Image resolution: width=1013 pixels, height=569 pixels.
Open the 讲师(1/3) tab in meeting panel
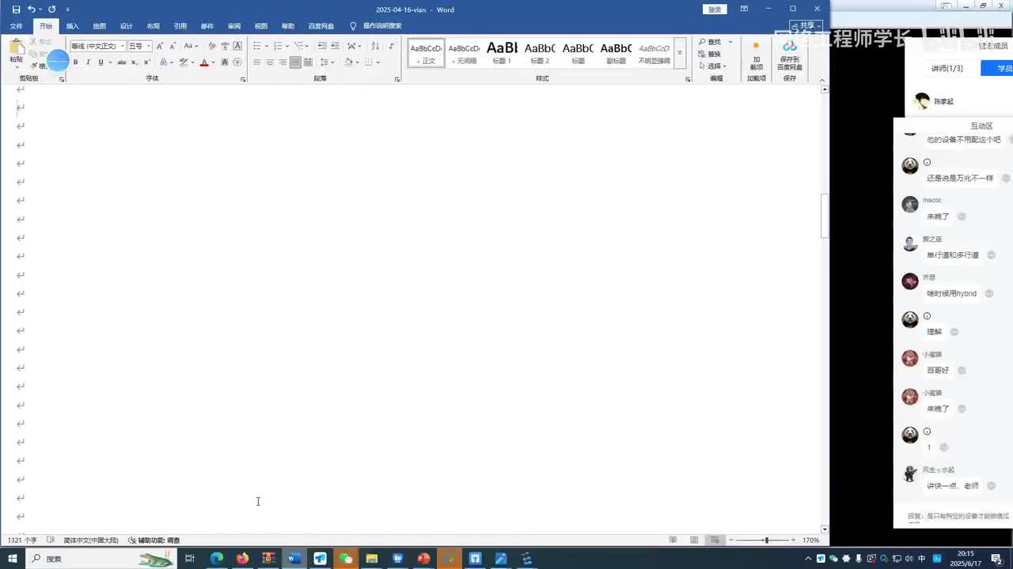tap(947, 69)
